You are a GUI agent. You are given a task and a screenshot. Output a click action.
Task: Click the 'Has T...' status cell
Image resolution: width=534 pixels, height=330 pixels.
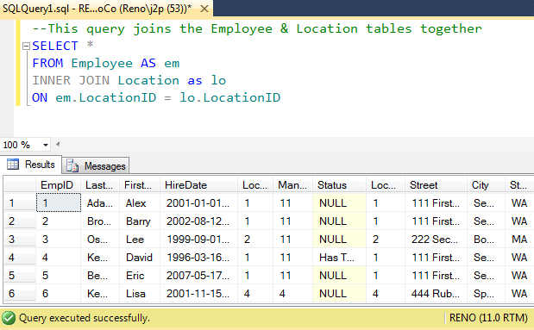tap(340, 258)
